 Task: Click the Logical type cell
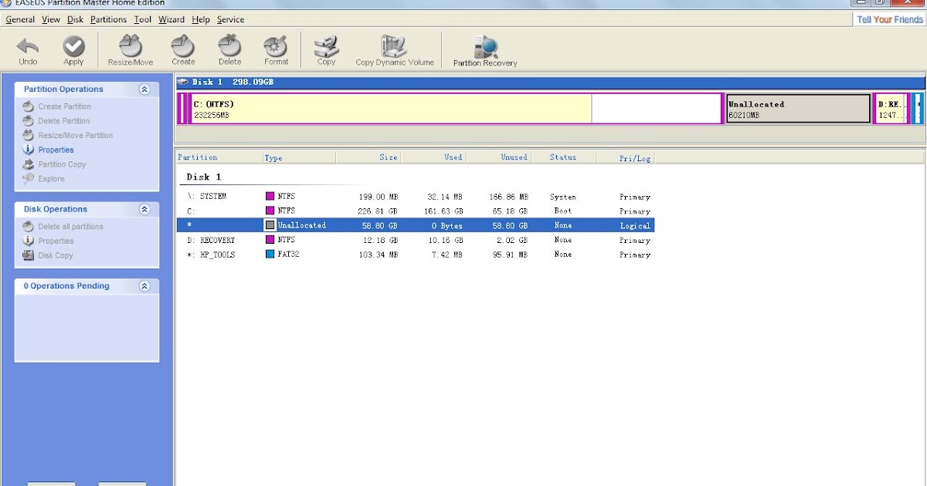tap(635, 225)
